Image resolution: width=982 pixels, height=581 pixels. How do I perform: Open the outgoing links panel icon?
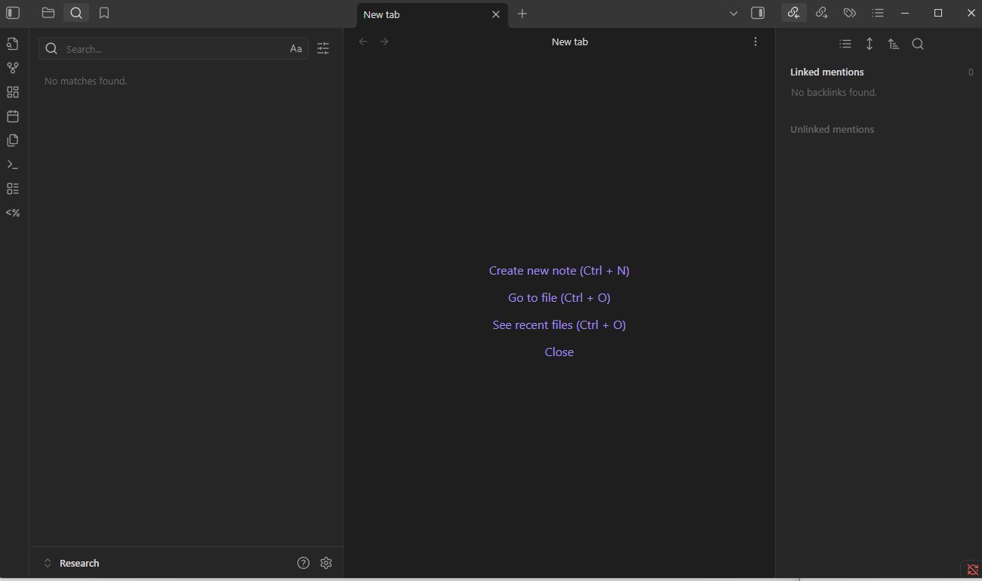pyautogui.click(x=822, y=13)
